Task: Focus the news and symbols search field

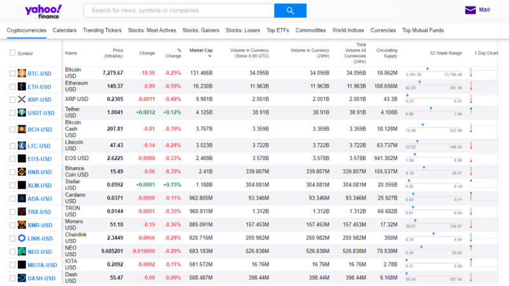Action: pyautogui.click(x=179, y=11)
